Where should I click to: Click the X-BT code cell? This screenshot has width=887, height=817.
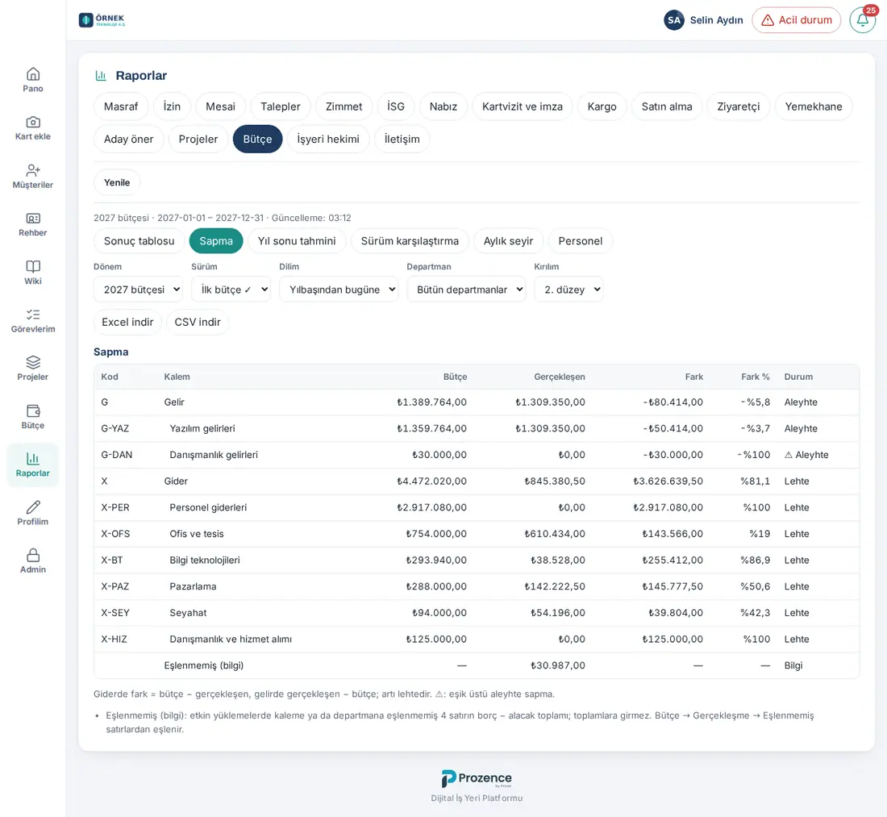112,561
